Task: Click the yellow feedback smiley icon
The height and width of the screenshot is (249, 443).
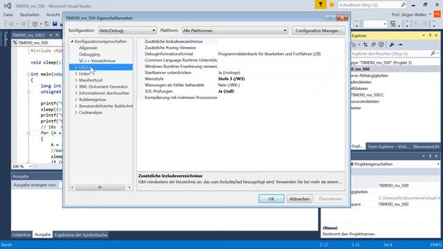Action: [332, 5]
